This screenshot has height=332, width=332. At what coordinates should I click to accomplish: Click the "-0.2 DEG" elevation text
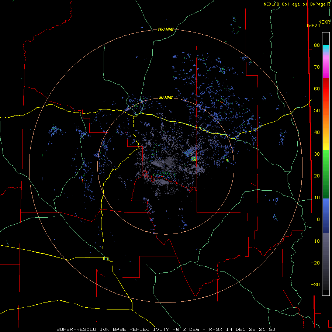coord(186,329)
